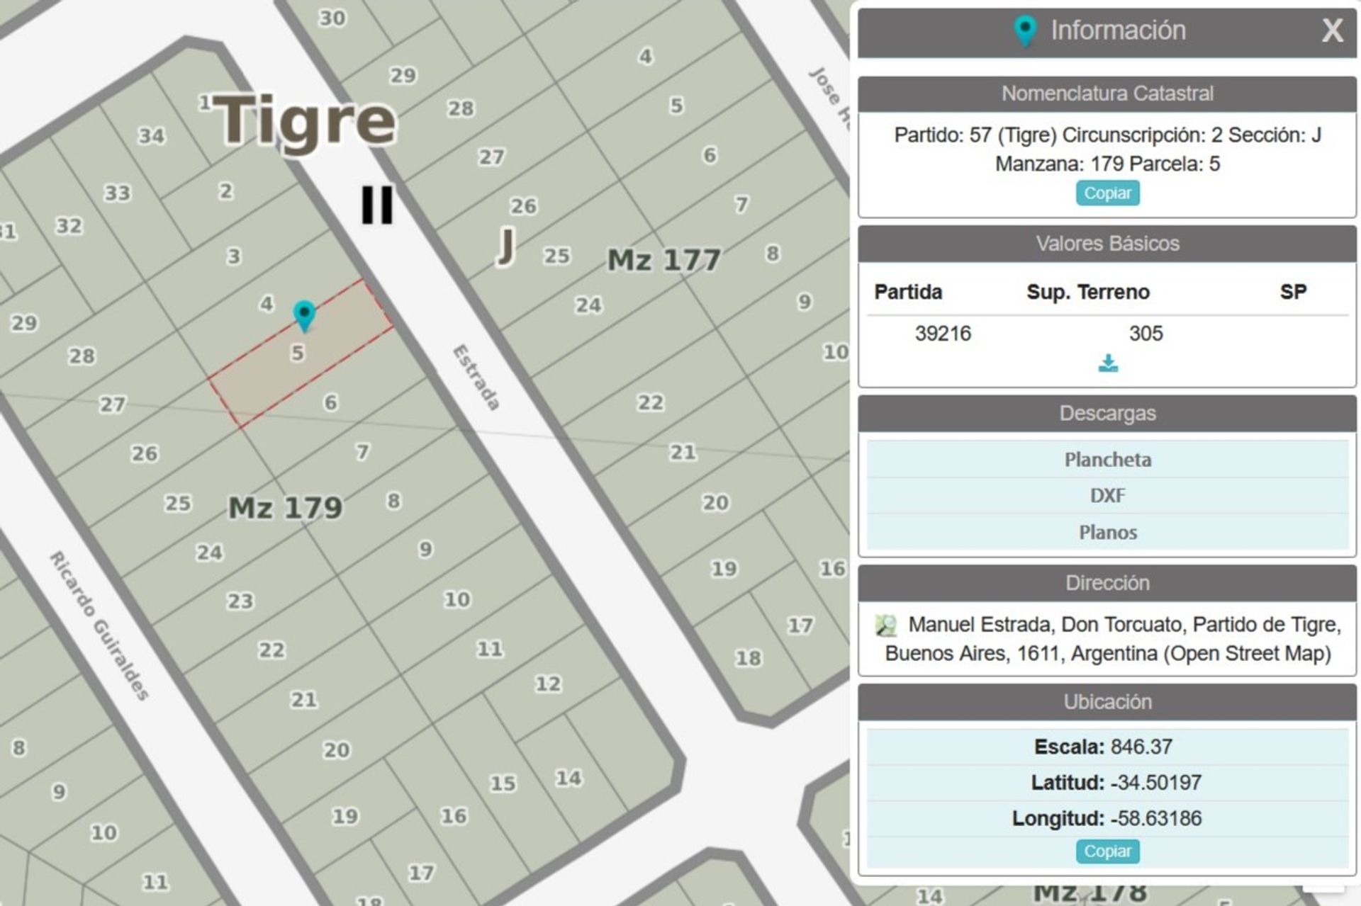This screenshot has height=906, width=1361.
Task: Click the pin icon in the Información header
Action: [x=1024, y=31]
